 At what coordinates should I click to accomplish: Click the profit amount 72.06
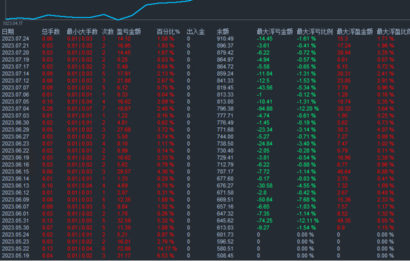124,248
